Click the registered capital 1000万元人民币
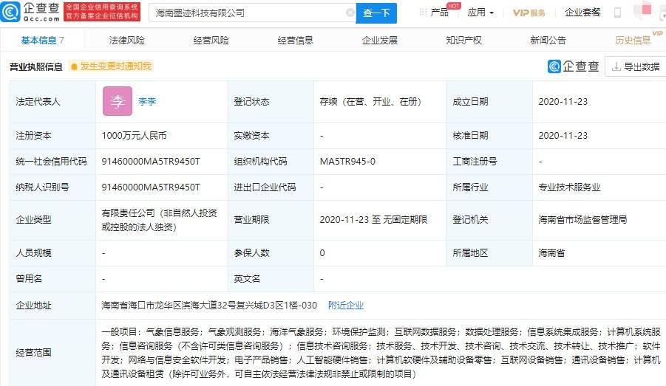This screenshot has height=386, width=666. click(135, 135)
